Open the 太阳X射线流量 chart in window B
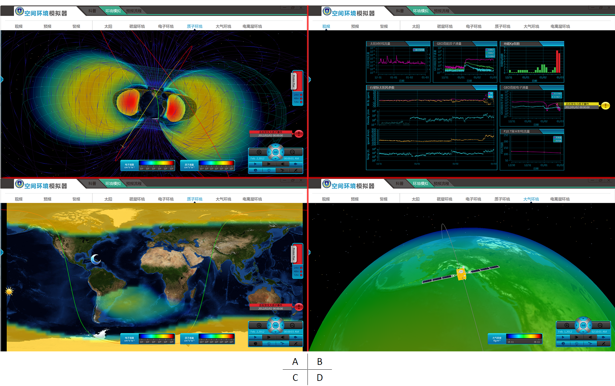Image resolution: width=615 pixels, height=386 pixels. click(x=398, y=62)
